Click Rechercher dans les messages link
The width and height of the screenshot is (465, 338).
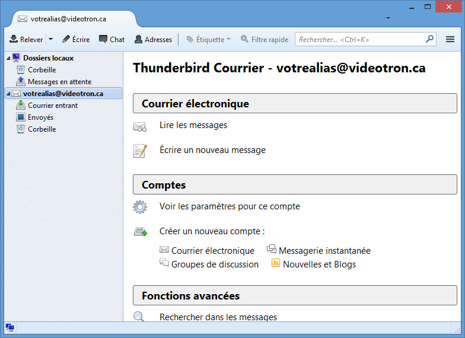(x=218, y=317)
